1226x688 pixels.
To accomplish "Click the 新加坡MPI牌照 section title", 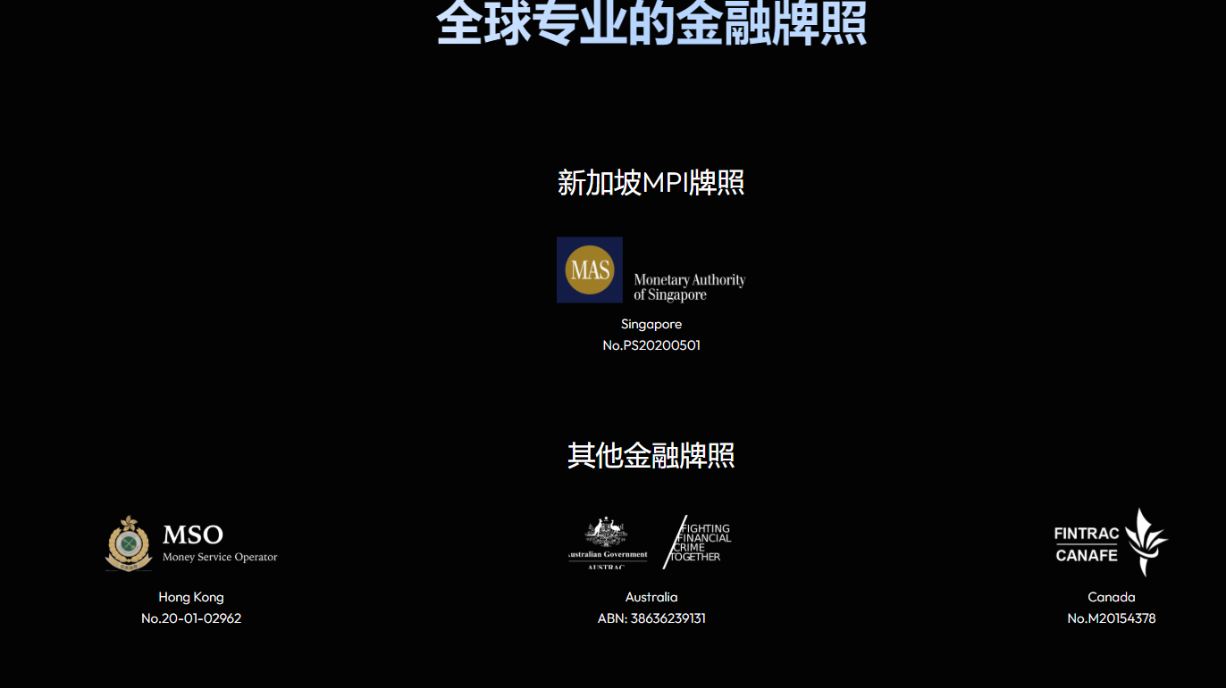I will pos(651,183).
